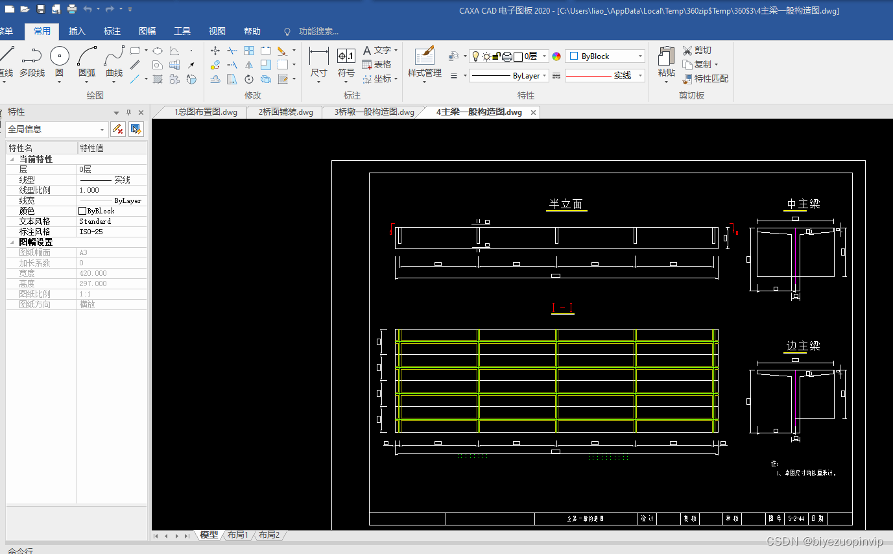Image resolution: width=893 pixels, height=554 pixels.
Task: Click the pick-filter icon in 特性 panel
Action: (x=118, y=129)
